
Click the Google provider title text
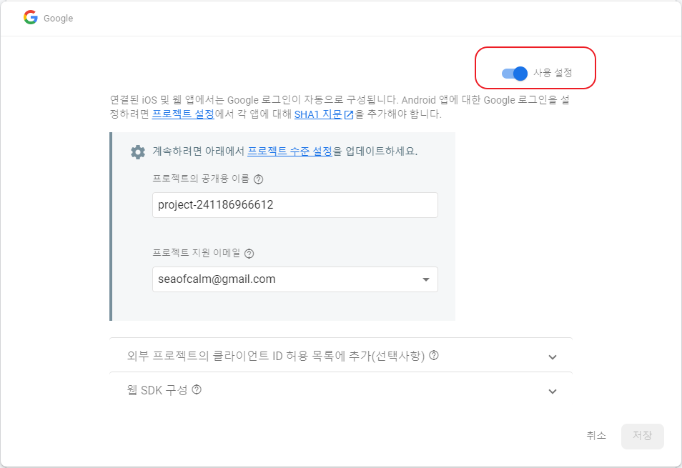(x=59, y=19)
